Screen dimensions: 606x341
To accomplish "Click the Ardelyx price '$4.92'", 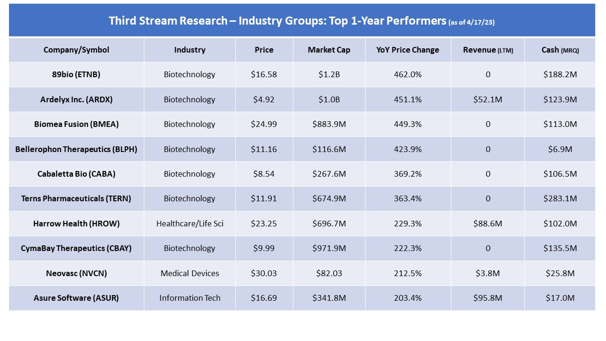I will click(264, 99).
